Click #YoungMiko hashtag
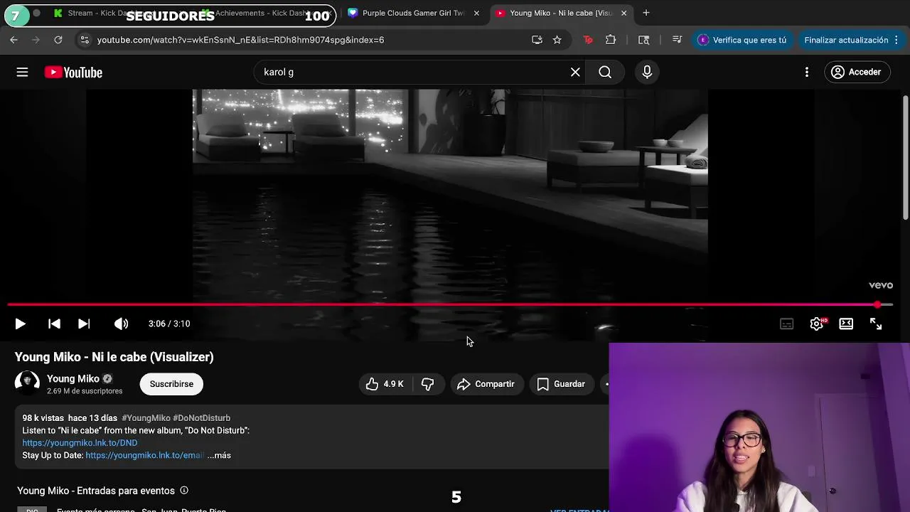910x512 pixels. pyautogui.click(x=146, y=418)
